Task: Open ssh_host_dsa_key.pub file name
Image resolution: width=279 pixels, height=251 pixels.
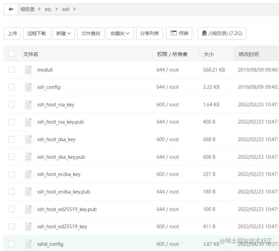Action: pyautogui.click(x=61, y=157)
